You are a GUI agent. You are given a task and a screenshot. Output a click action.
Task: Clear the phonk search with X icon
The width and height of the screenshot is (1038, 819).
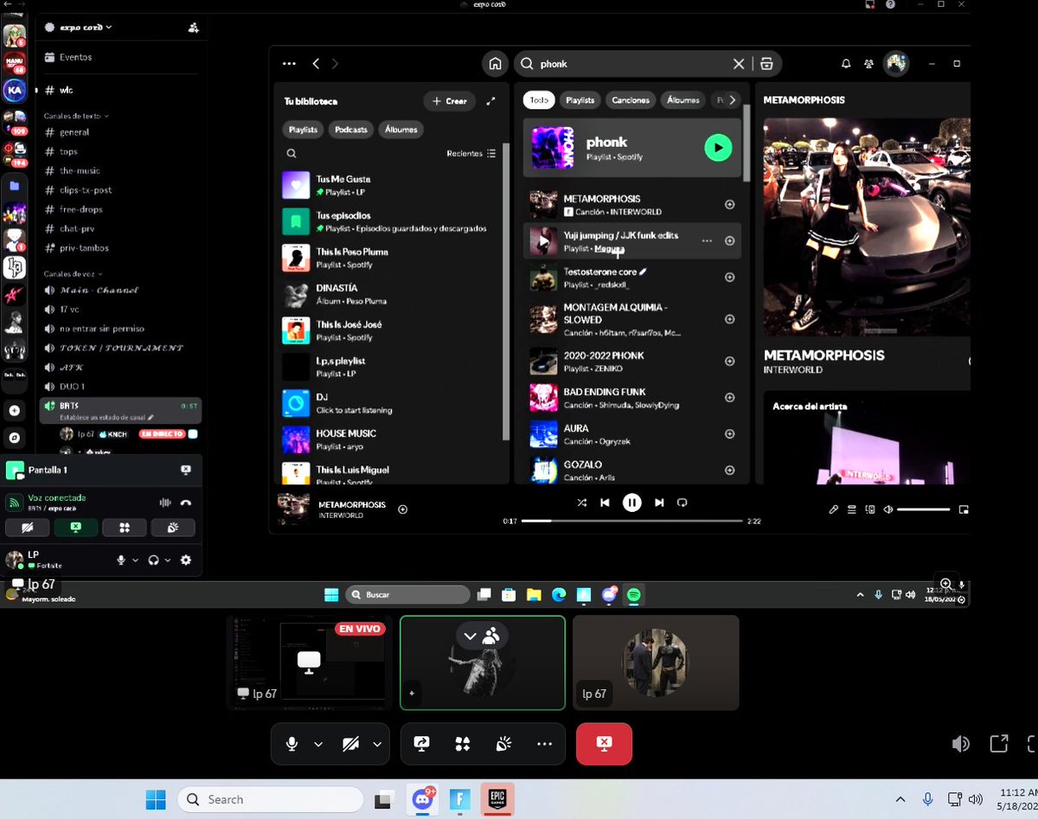click(x=739, y=64)
